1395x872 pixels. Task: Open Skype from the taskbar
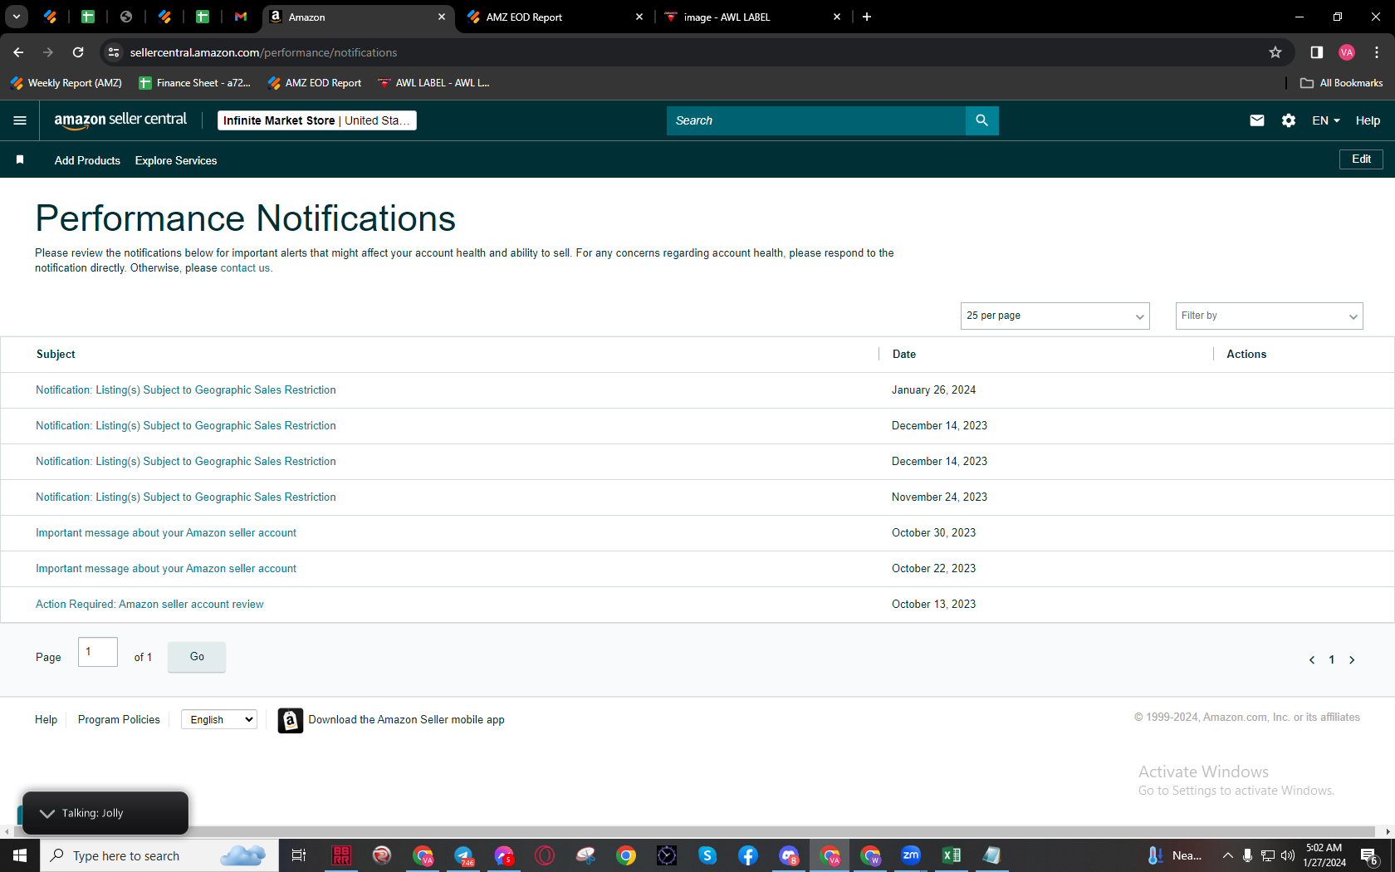click(707, 855)
